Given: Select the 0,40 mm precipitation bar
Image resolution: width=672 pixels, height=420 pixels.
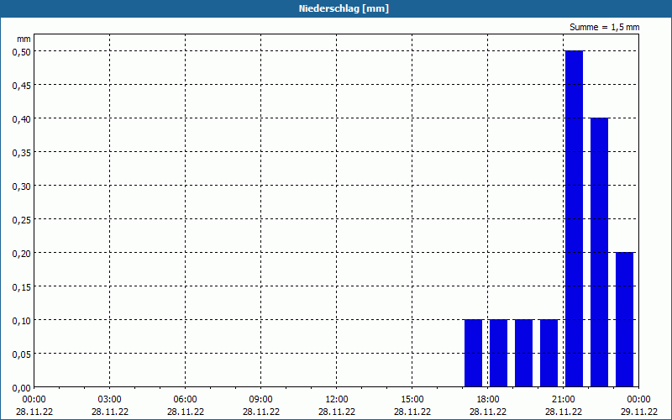Looking at the screenshot, I should click(599, 253).
